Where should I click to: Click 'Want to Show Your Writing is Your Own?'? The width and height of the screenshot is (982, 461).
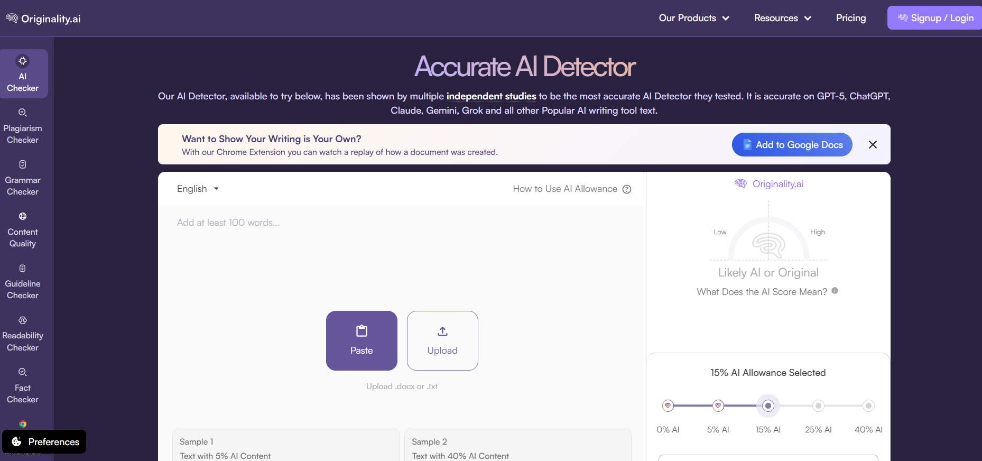click(x=272, y=139)
